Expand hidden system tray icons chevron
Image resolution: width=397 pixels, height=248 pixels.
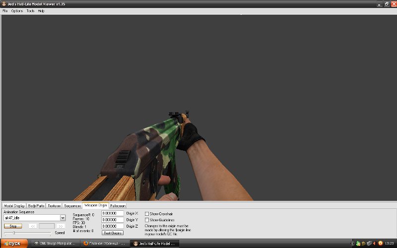[x=352, y=244]
